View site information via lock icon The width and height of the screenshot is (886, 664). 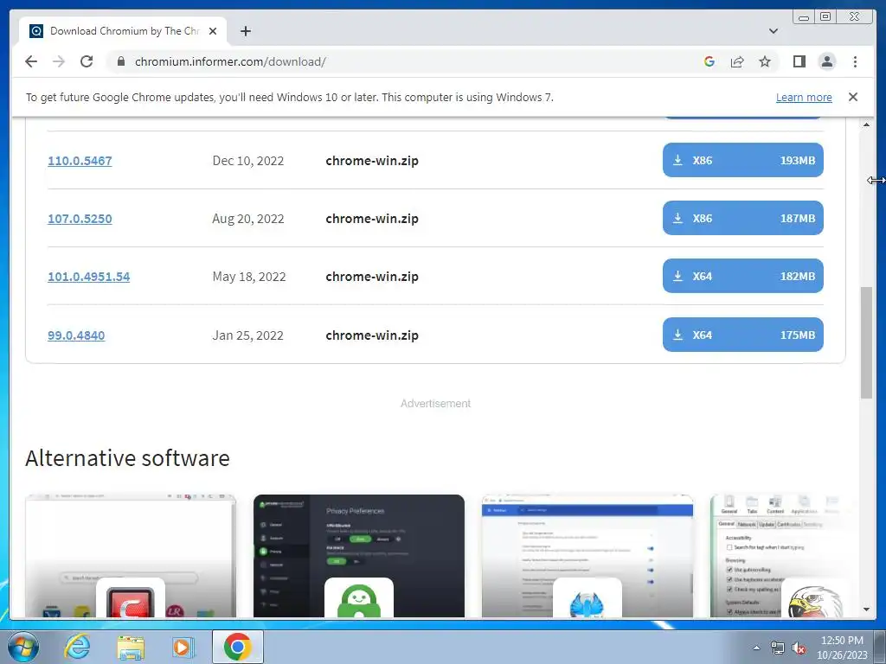coord(121,61)
